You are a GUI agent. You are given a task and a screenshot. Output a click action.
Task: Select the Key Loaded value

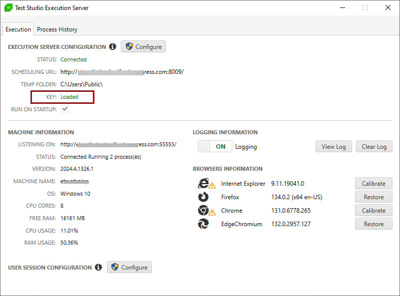pos(69,97)
